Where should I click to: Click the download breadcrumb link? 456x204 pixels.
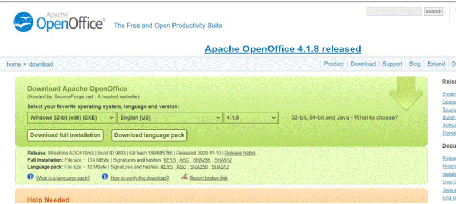[41, 64]
